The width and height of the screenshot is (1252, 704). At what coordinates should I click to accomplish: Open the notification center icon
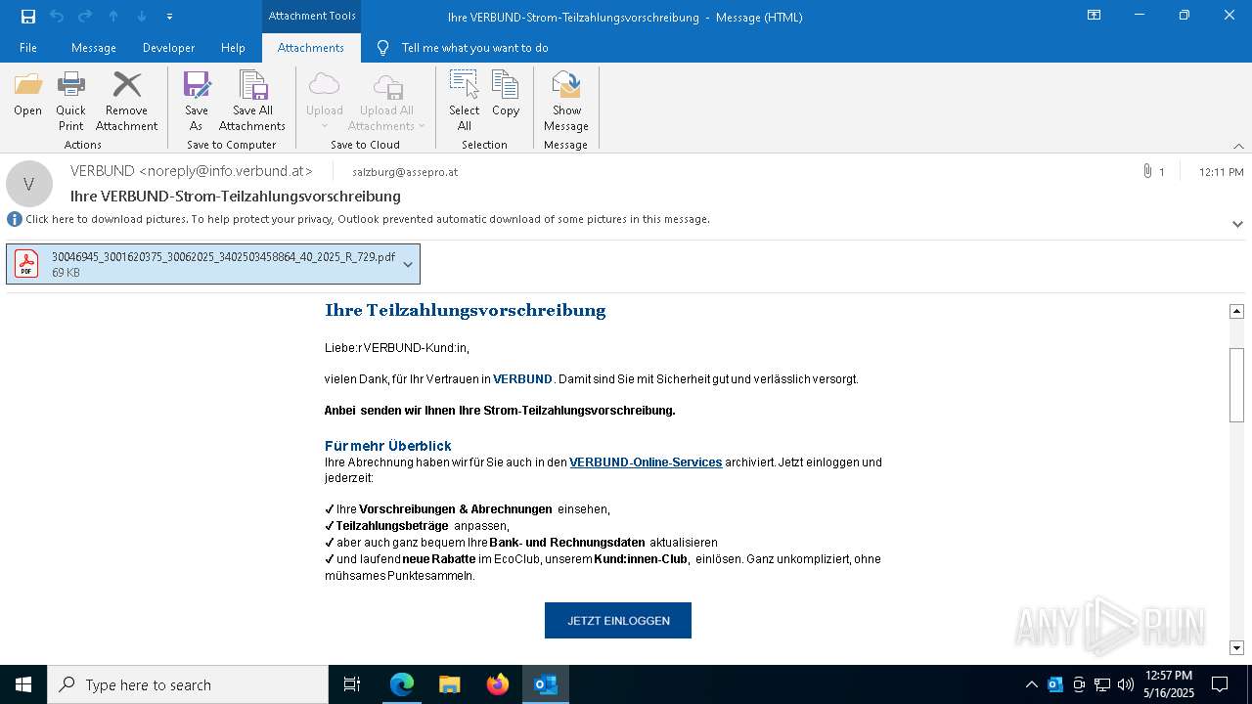[x=1220, y=684]
